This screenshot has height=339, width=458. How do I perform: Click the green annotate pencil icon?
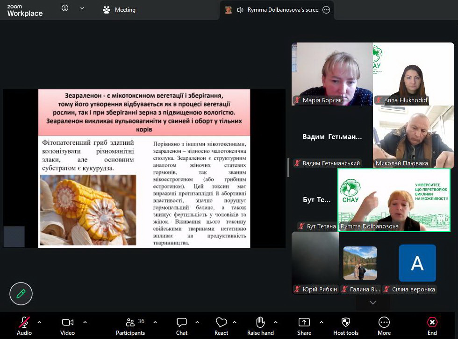pos(21,294)
